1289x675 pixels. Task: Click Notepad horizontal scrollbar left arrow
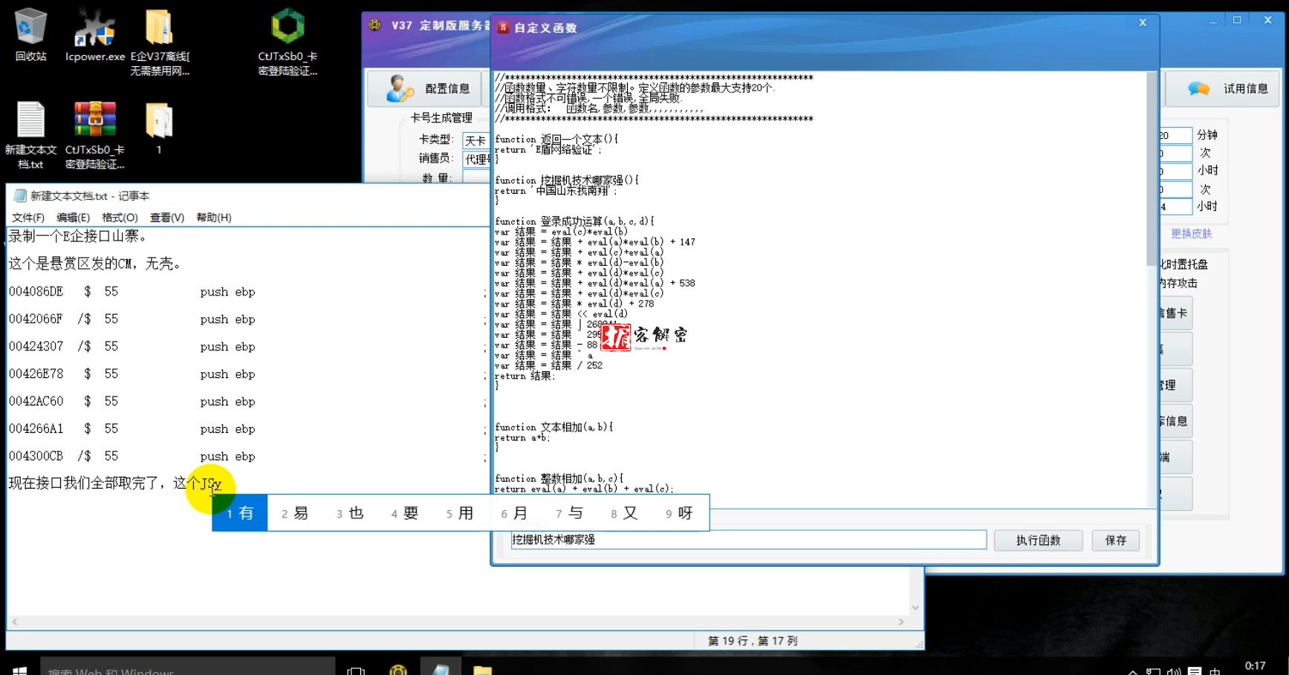pos(15,622)
